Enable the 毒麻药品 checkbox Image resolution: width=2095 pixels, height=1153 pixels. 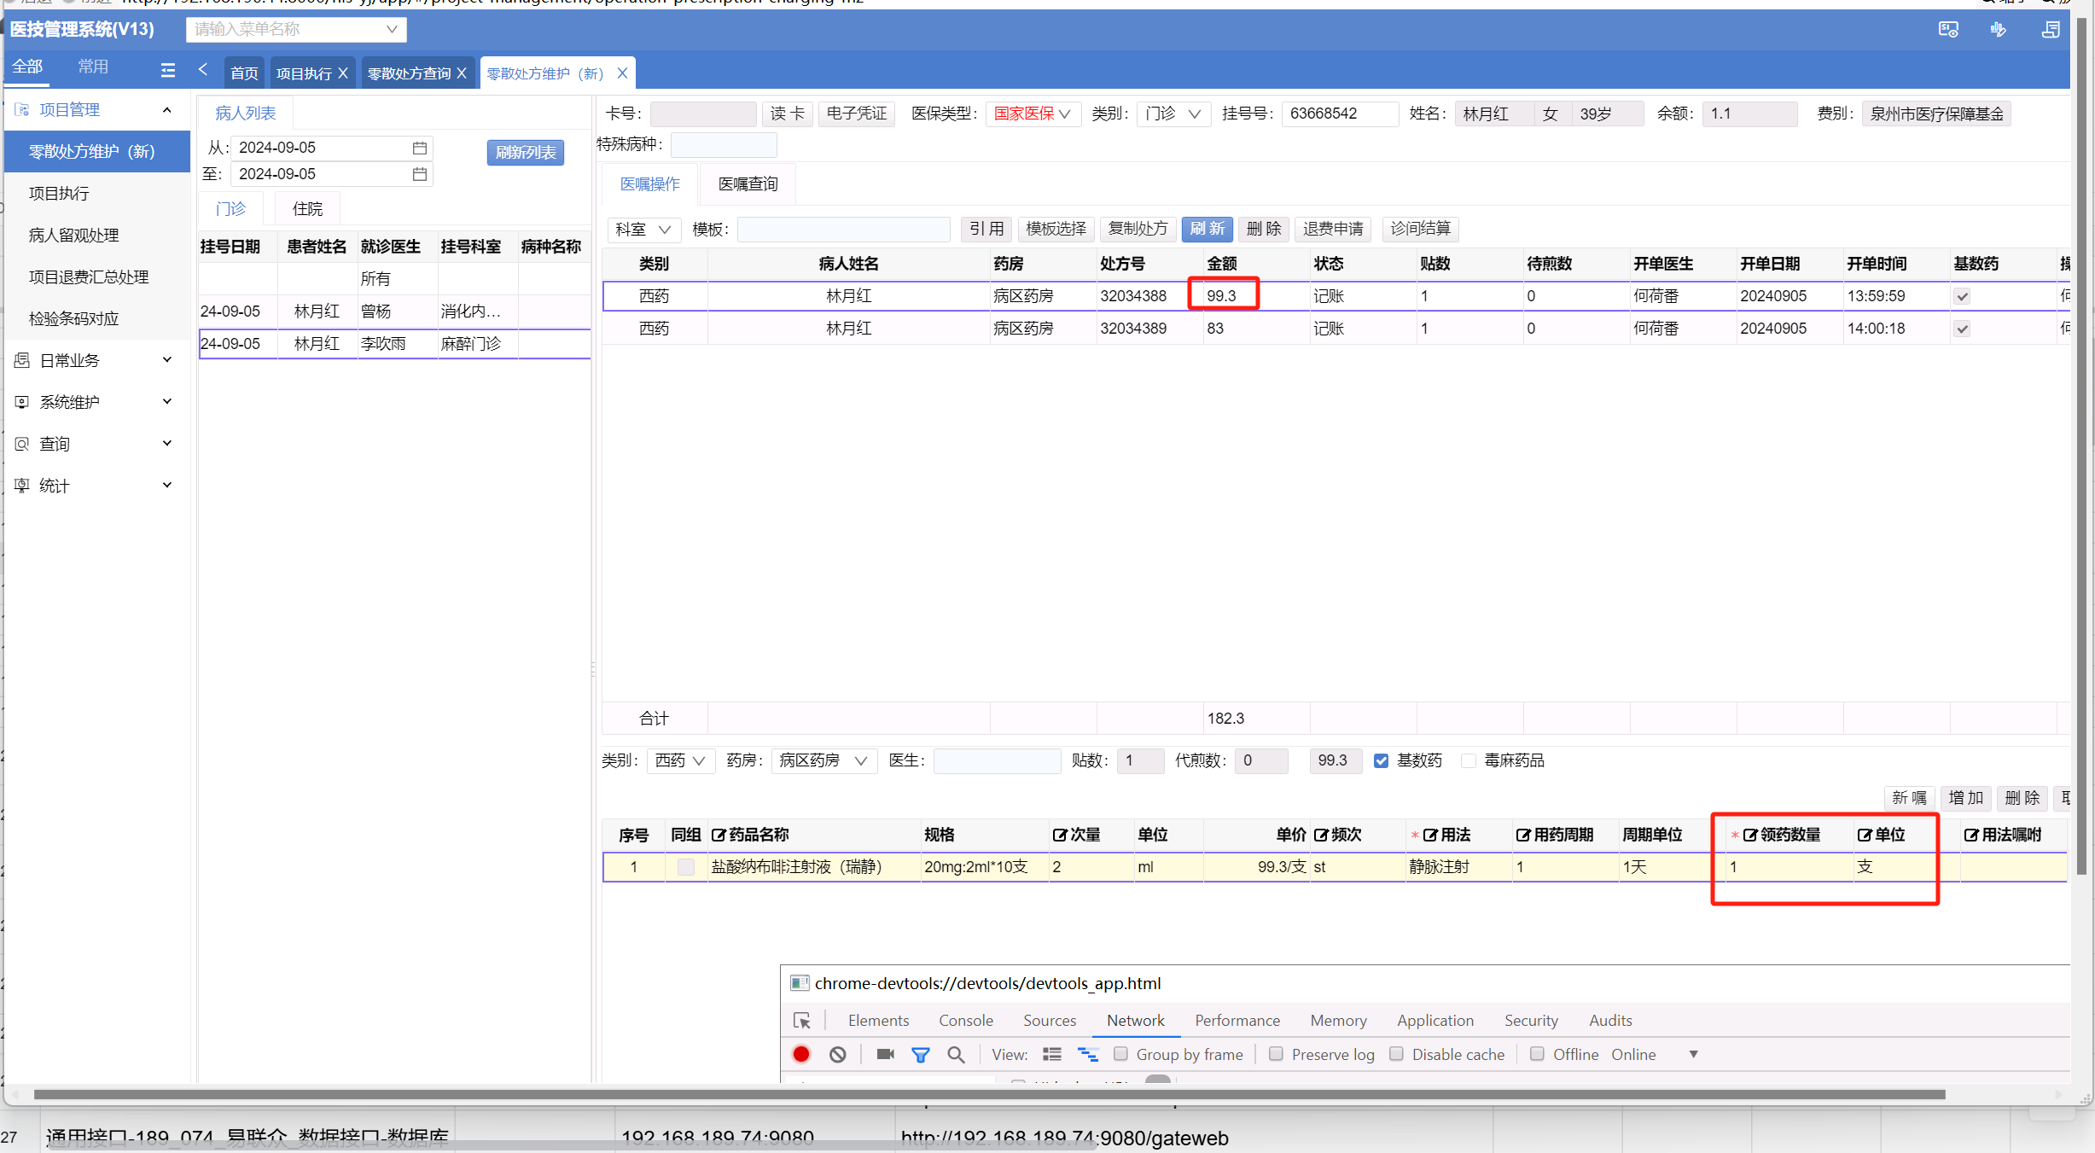tap(1469, 760)
